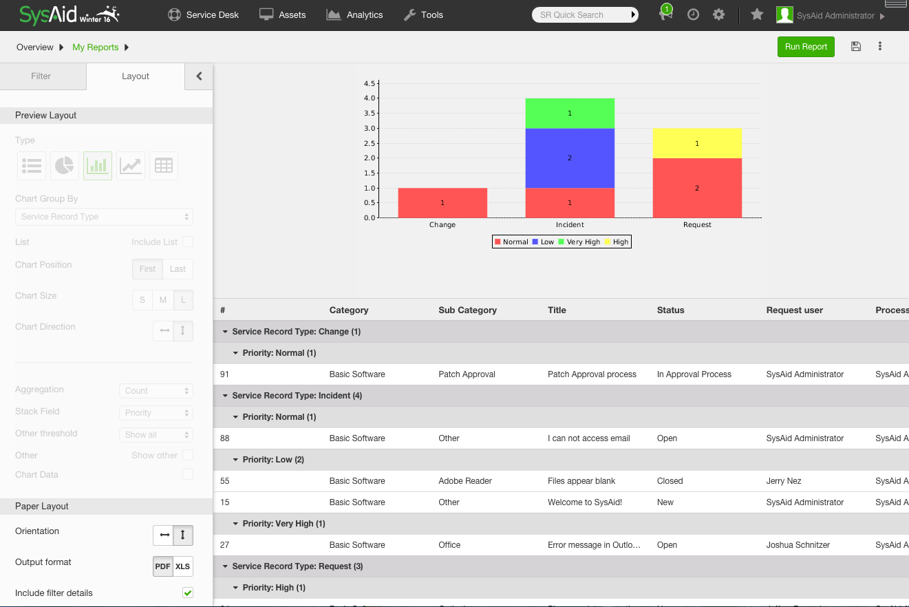
Task: Save the report using the disk icon
Action: click(x=855, y=46)
